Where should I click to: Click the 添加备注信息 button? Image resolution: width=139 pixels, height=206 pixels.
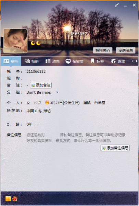point(115,148)
